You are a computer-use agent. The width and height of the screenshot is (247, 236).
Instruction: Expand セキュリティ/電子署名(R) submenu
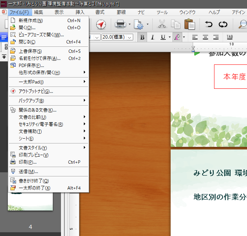49,124
